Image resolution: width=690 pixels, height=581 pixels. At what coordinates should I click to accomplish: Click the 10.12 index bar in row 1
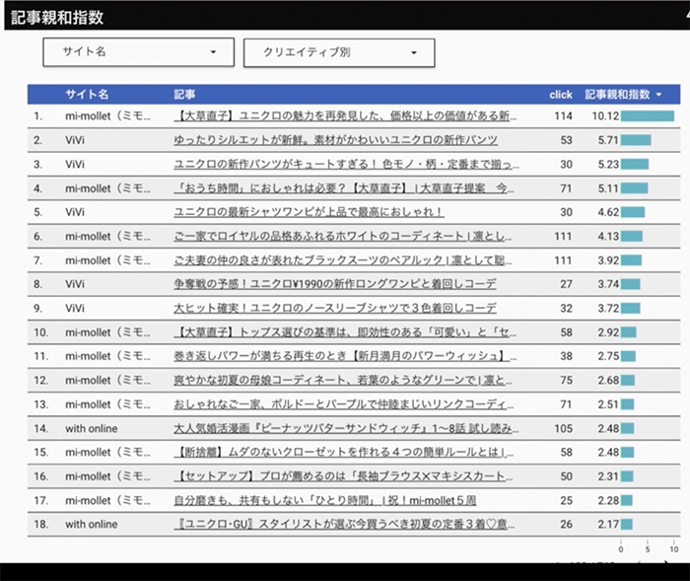click(x=648, y=115)
